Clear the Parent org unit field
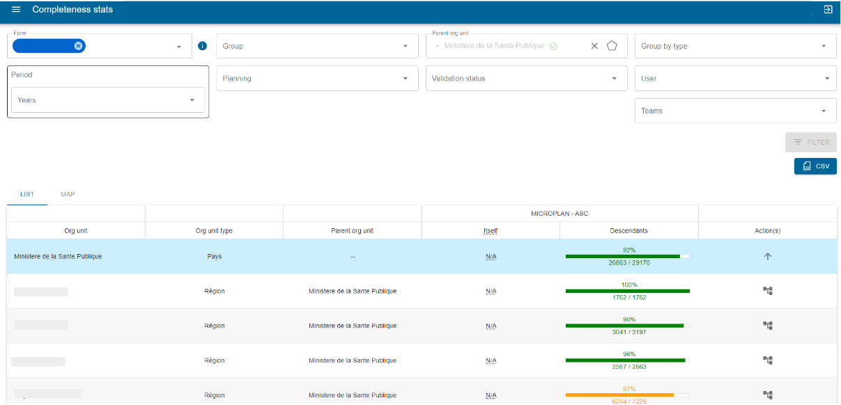Screen dimensions: 841x405 594,46
